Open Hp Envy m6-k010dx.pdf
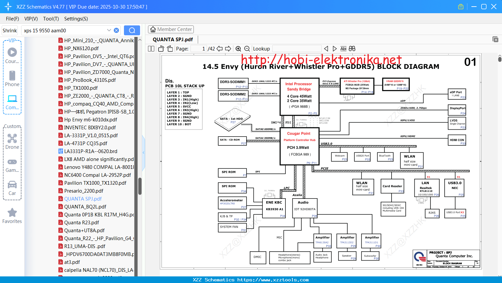This screenshot has height=283, width=502. point(91,119)
